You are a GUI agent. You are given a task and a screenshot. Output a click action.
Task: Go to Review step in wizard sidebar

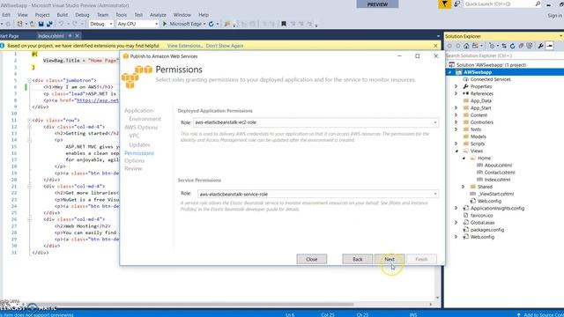click(133, 168)
